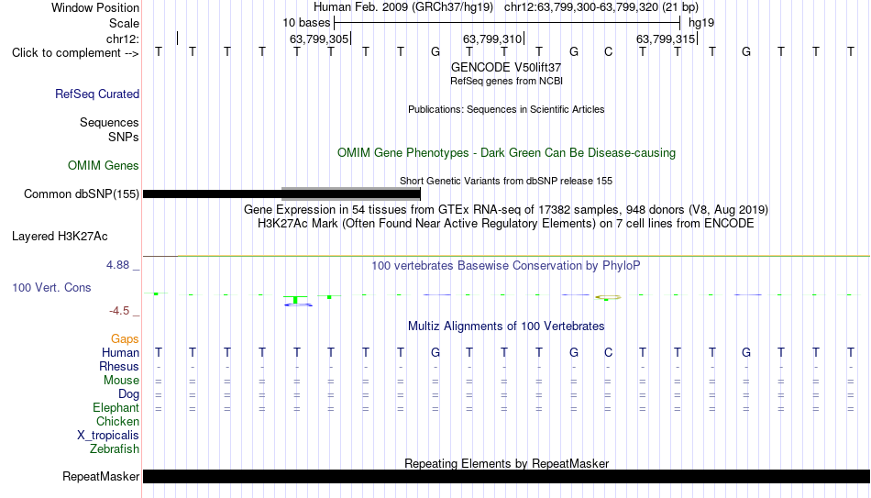This screenshot has height=498, width=871.
Task: Click the Human alignment row label
Action: (x=120, y=353)
